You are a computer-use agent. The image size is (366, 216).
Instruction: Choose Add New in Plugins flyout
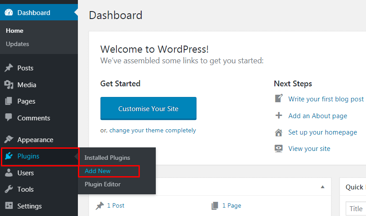click(97, 171)
